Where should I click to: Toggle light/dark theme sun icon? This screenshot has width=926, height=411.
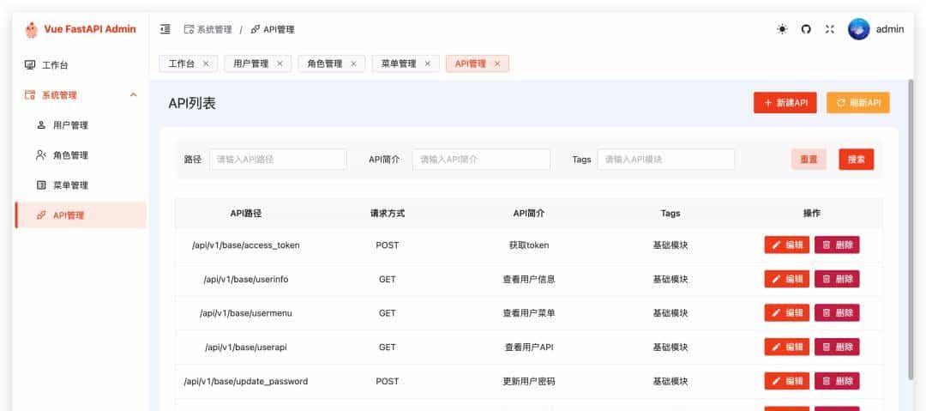pyautogui.click(x=783, y=29)
